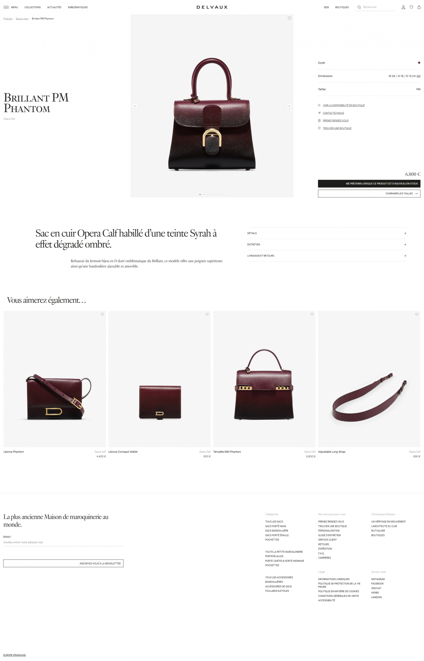Show previous product image with left arrow
The width and height of the screenshot is (424, 661).
135,106
